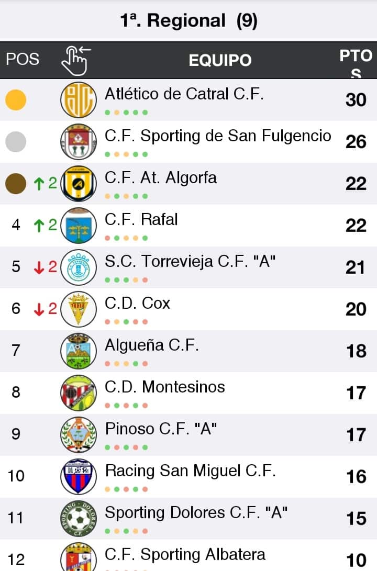Open C.F. Sporting Albatera team link
Screen dimensions: 377x571
(185, 554)
